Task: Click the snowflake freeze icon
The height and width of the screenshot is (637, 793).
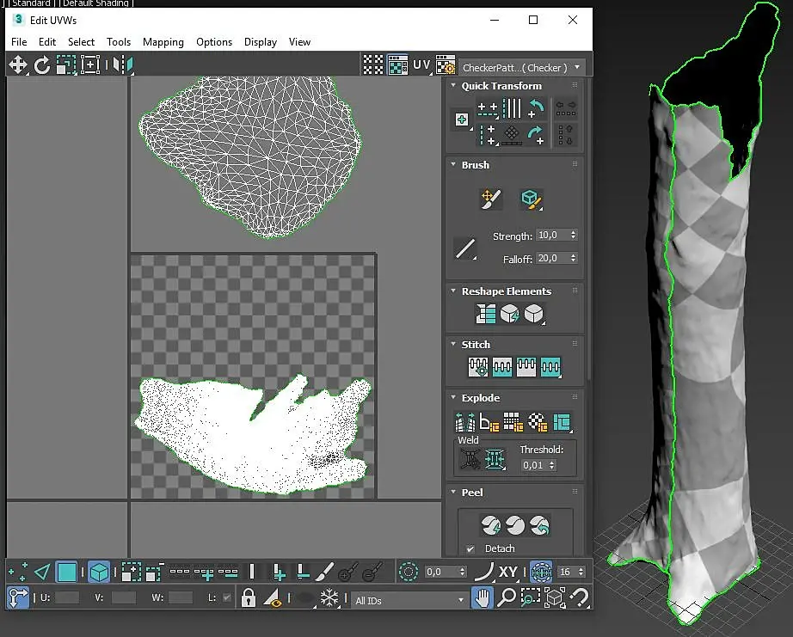Action: 329,597
